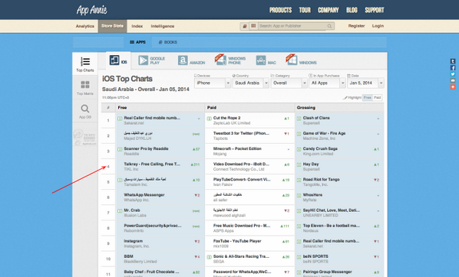Click in-app purchase icon beside Scanner Pro by Readdle
Image resolution: width=459 pixels, height=277 pixels.
click(120, 149)
